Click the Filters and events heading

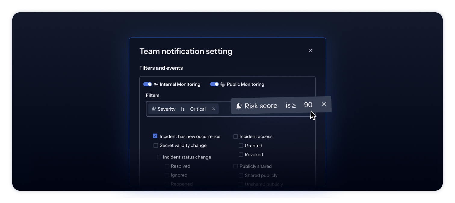(161, 68)
